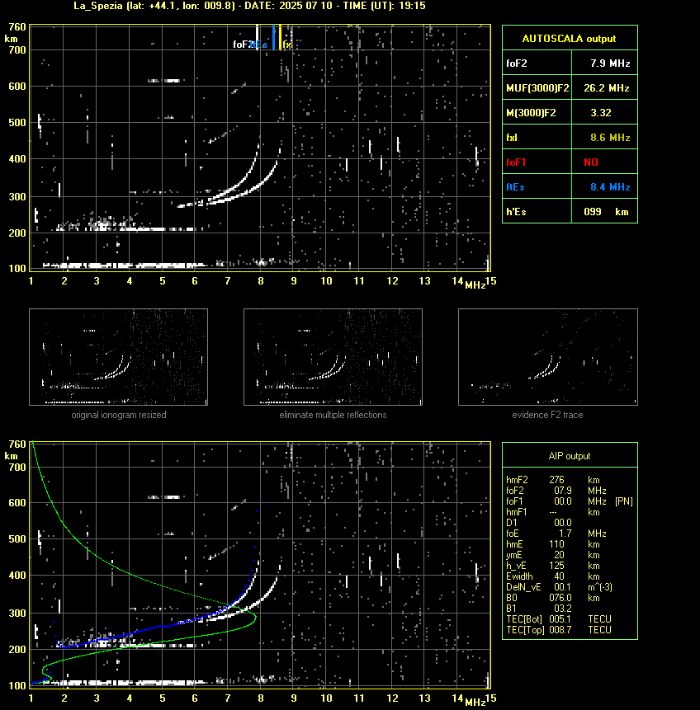The image size is (700, 710).
Task: Click the Es layer echo band in the top ionogram
Action: pos(125,265)
